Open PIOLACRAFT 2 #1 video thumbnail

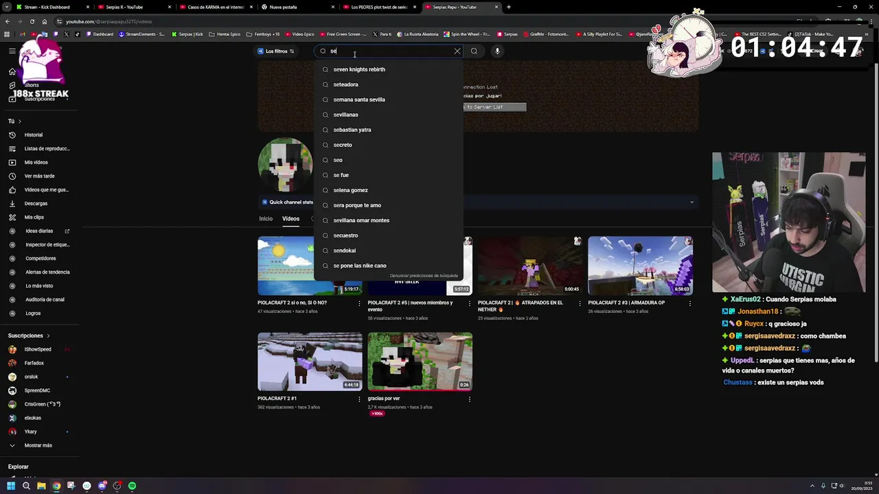310,362
